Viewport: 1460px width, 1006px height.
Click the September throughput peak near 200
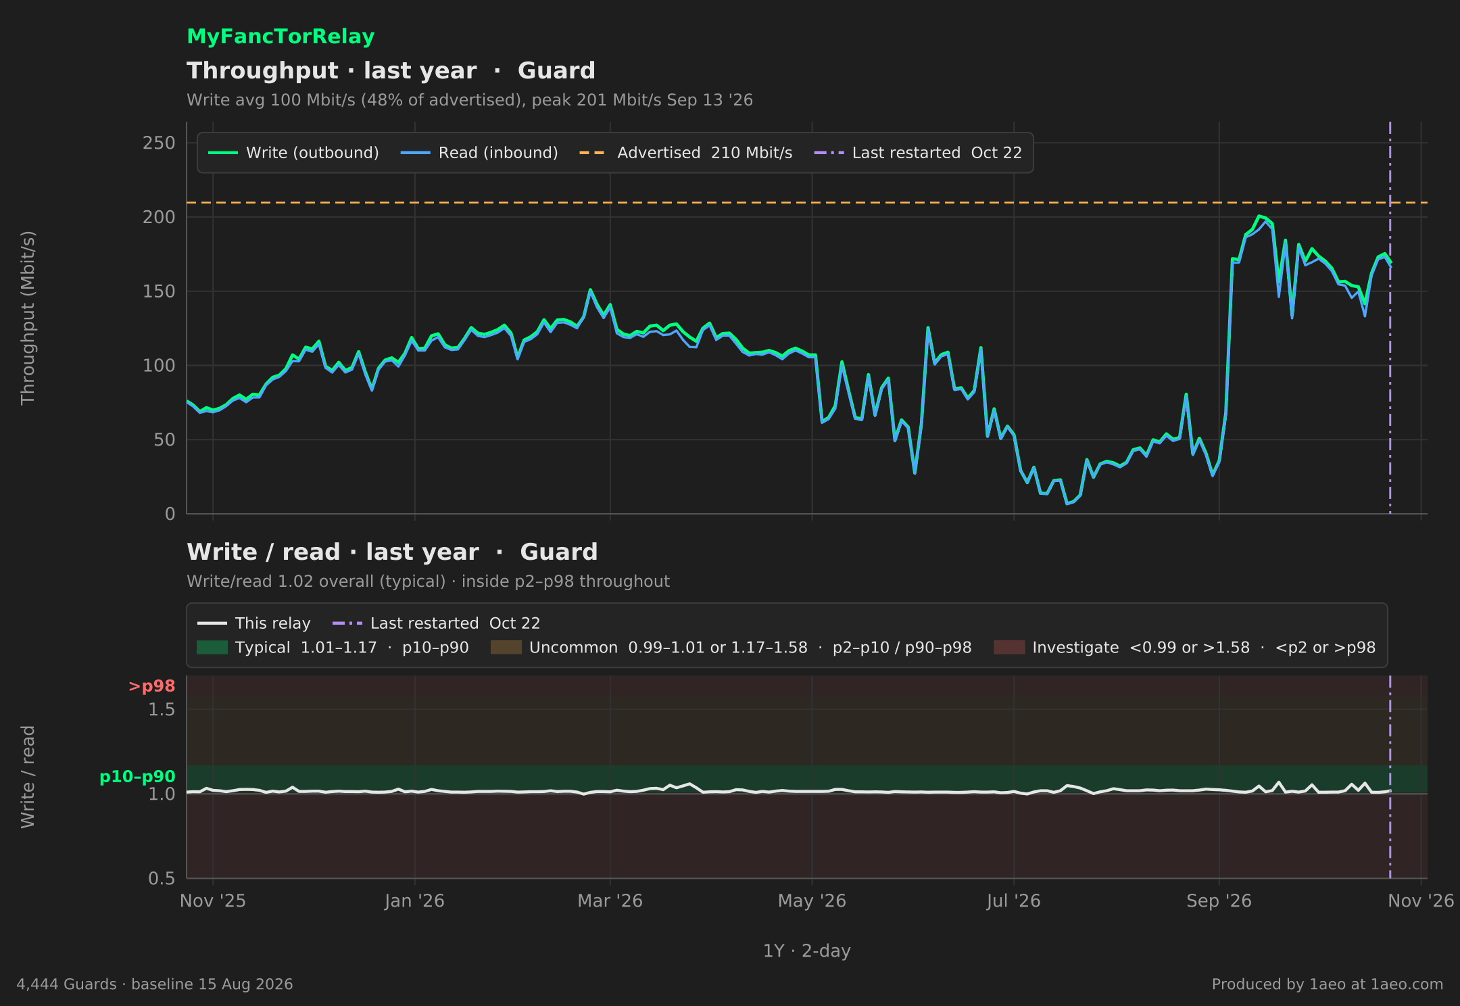tap(1259, 217)
